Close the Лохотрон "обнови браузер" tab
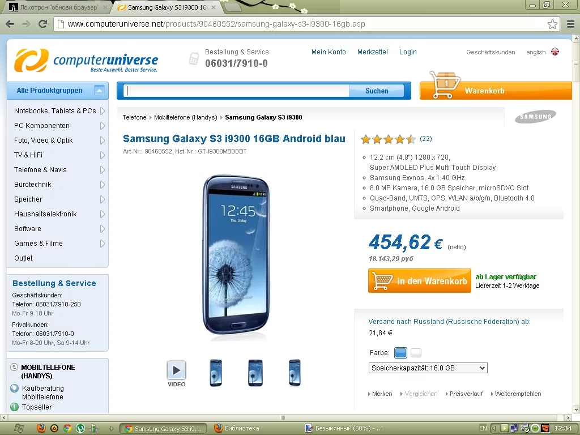 (x=105, y=7)
